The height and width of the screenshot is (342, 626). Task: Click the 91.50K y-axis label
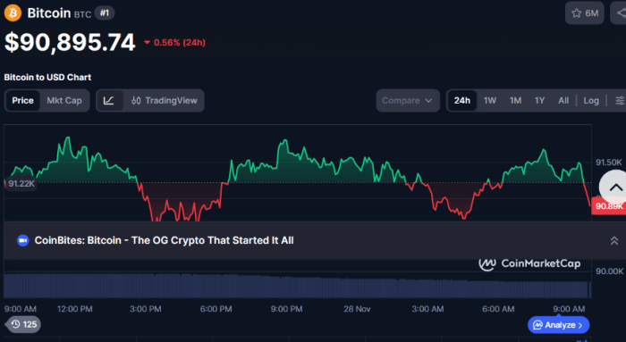click(x=608, y=163)
